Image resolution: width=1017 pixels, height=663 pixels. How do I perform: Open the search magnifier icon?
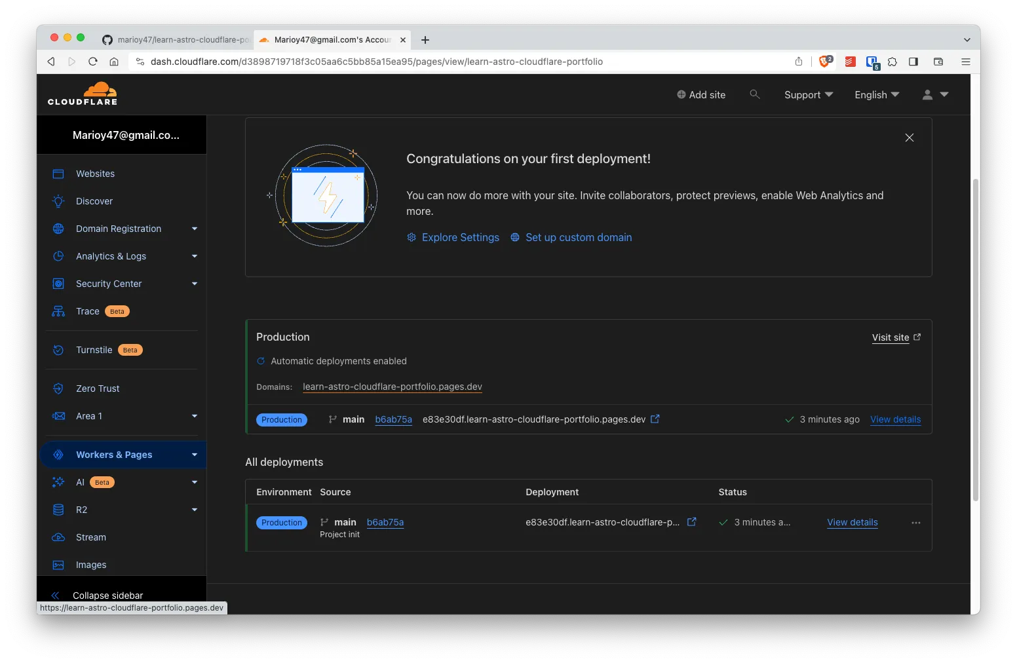(x=755, y=94)
